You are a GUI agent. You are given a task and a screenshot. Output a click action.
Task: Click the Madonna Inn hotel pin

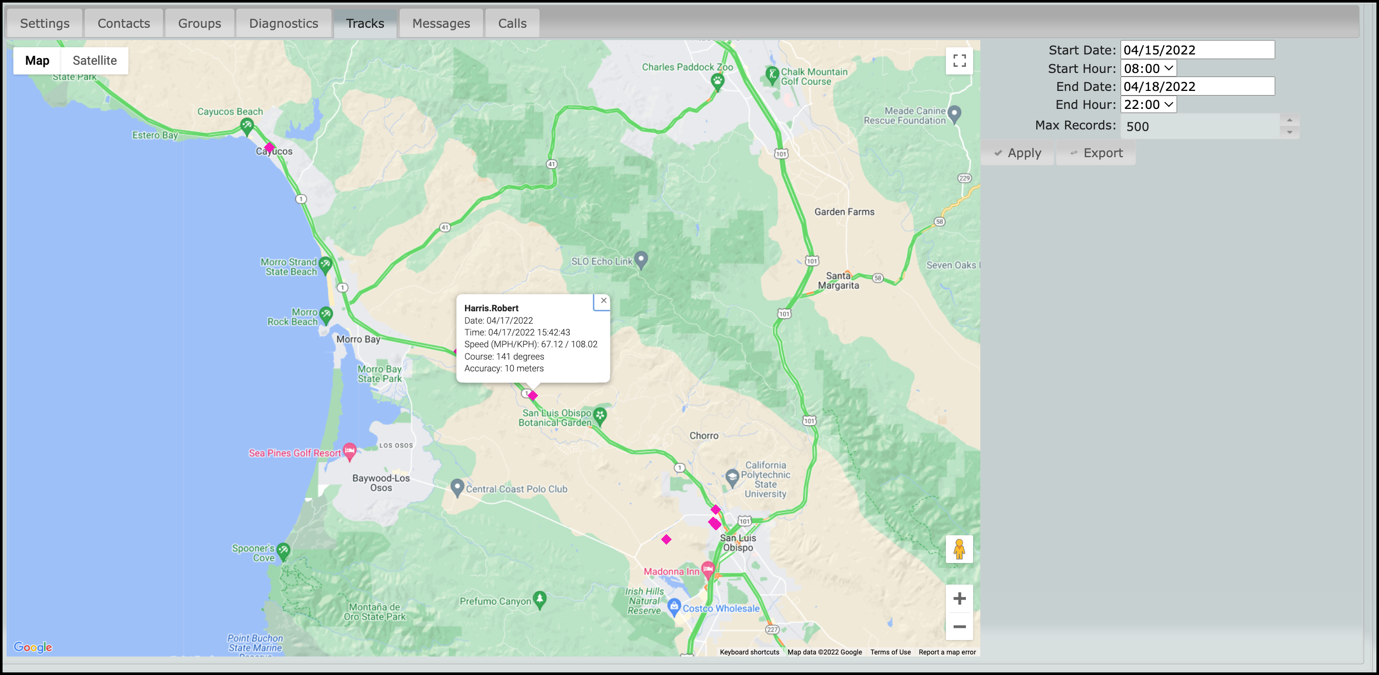point(707,569)
